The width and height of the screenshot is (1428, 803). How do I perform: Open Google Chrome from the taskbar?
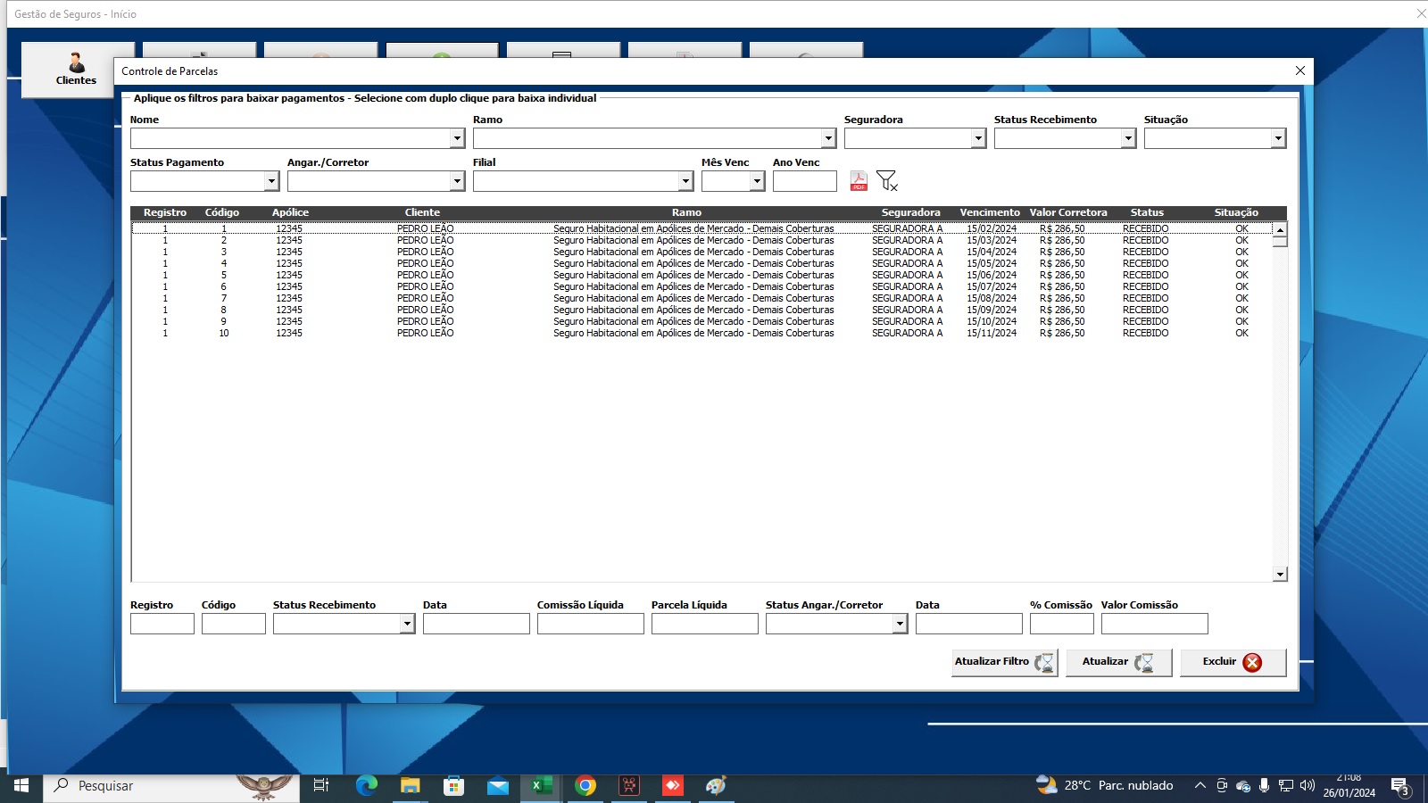585,785
